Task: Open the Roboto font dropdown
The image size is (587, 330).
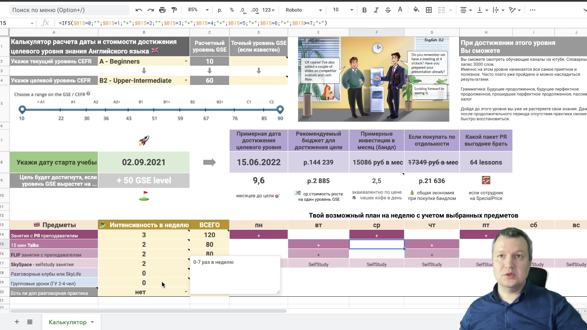Action: [304, 10]
